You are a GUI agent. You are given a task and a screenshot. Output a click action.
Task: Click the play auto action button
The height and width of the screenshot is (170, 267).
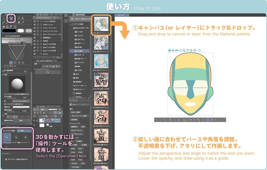54,57
